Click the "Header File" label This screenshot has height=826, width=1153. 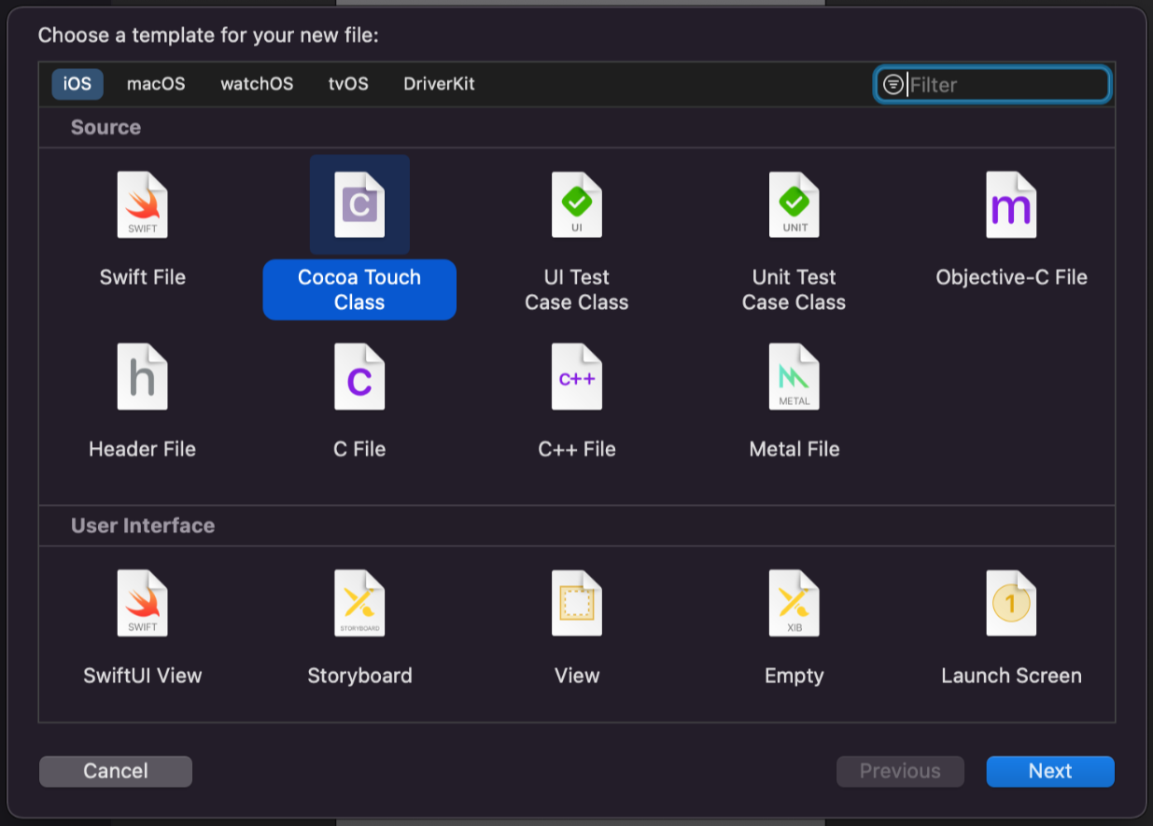coord(143,449)
